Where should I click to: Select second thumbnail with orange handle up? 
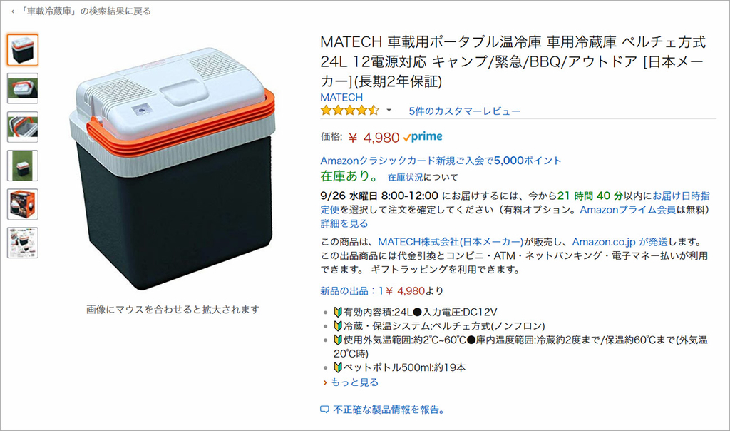tap(23, 88)
